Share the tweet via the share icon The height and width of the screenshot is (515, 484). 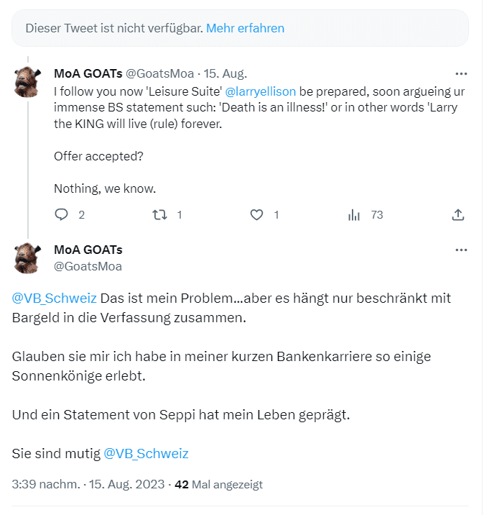pyautogui.click(x=457, y=214)
